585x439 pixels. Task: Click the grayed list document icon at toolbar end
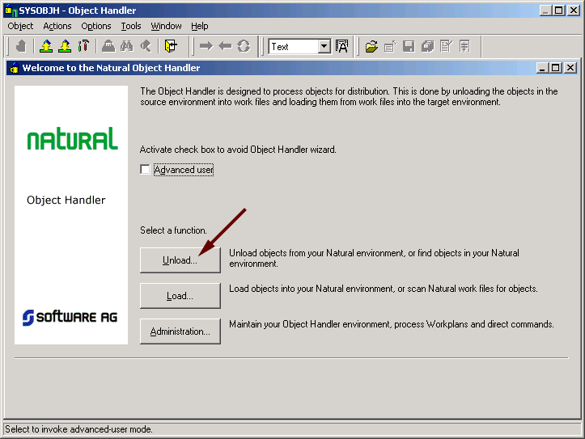pos(465,47)
